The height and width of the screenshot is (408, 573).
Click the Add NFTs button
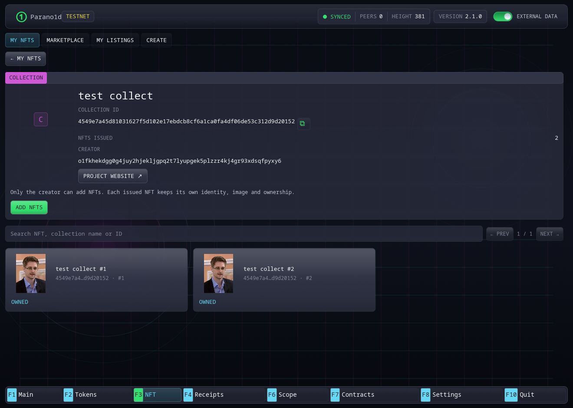pyautogui.click(x=29, y=207)
